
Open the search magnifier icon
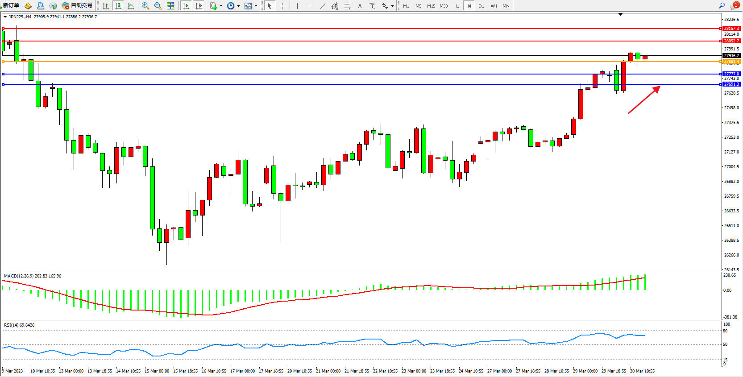pyautogui.click(x=722, y=5)
